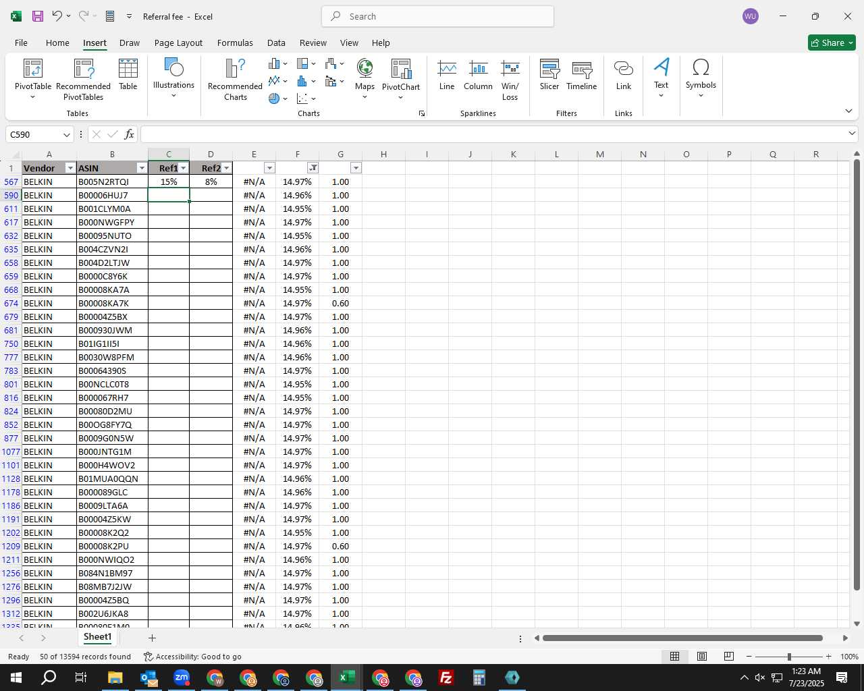864x691 pixels.
Task: Click the Insert Function fx button
Action: coord(130,134)
